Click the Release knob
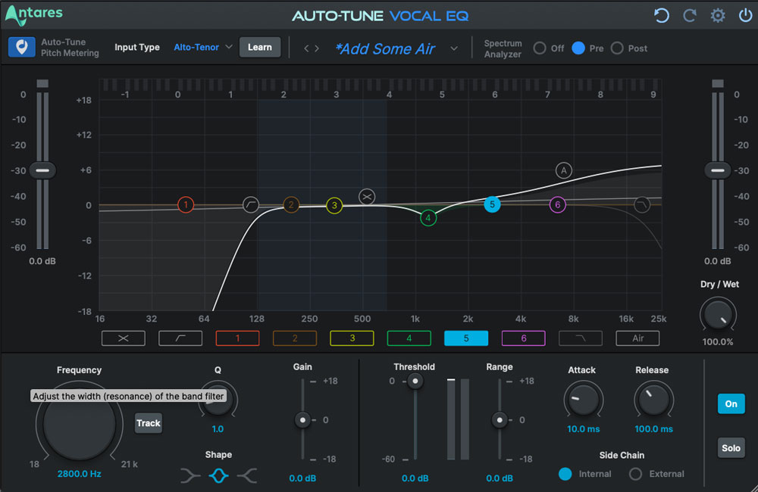This screenshot has width=758, height=492. click(653, 400)
